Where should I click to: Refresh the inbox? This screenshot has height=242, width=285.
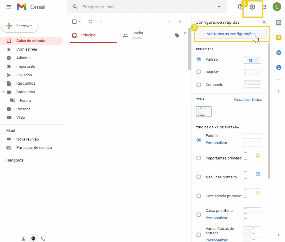coord(90,21)
